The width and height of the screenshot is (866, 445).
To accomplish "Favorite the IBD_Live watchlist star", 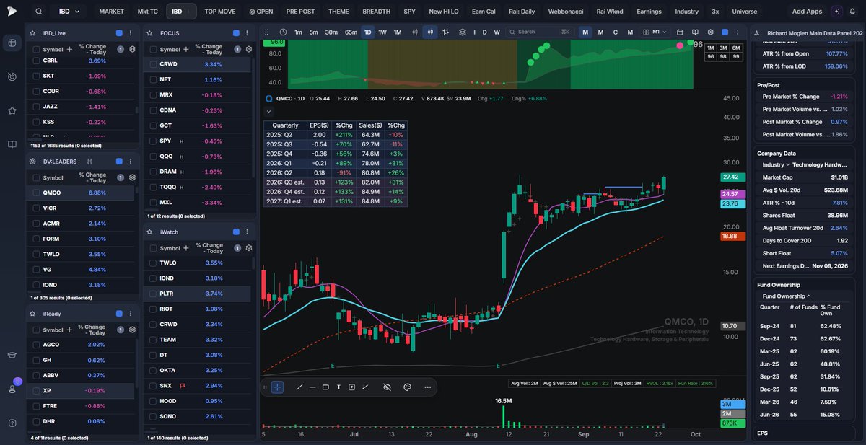I will click(x=32, y=33).
